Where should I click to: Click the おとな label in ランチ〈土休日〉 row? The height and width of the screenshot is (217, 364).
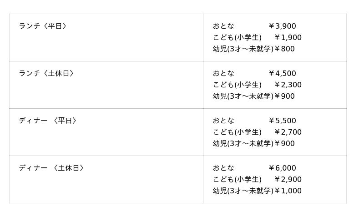pyautogui.click(x=224, y=74)
